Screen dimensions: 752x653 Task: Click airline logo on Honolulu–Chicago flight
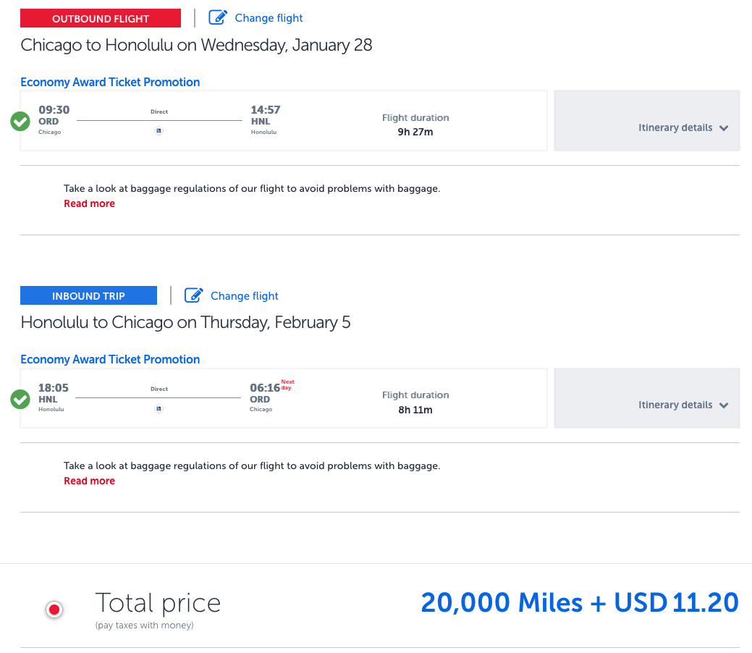(159, 408)
